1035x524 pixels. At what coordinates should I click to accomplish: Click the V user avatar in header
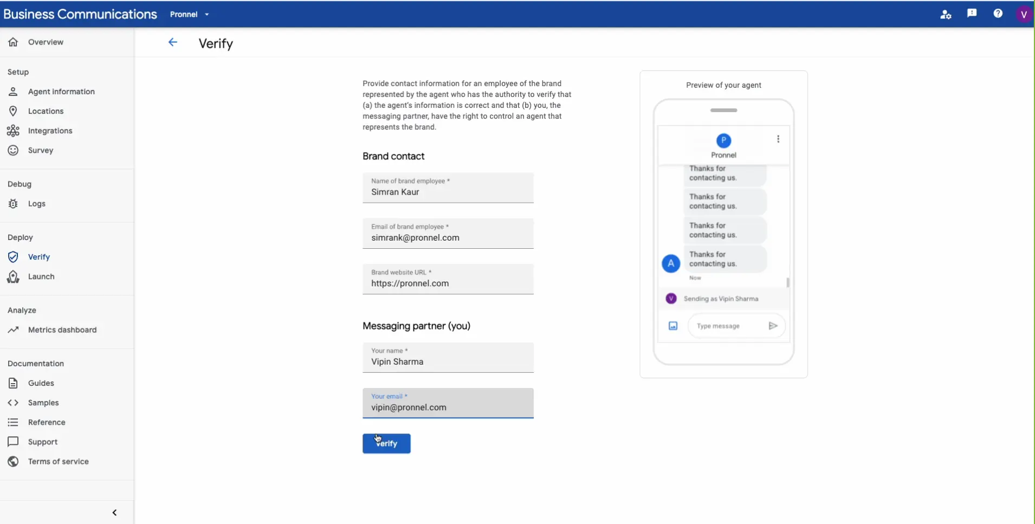[x=1023, y=15]
